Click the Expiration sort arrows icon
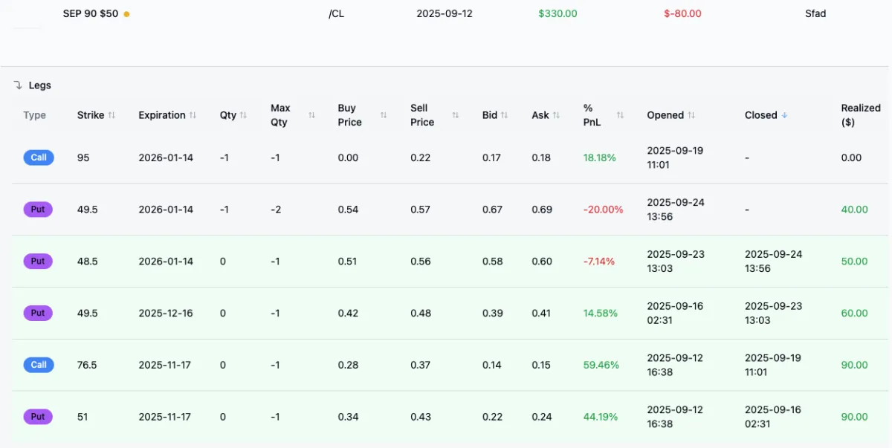The image size is (892, 448). [193, 115]
